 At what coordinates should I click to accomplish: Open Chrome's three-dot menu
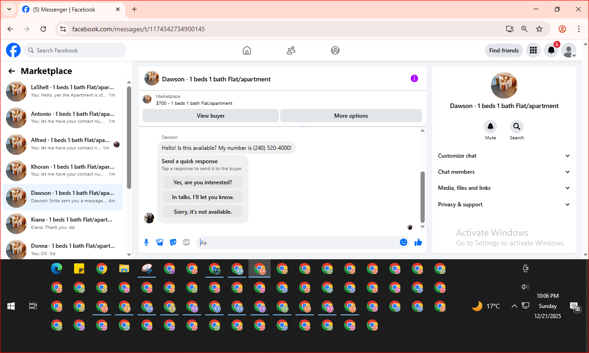coord(579,29)
